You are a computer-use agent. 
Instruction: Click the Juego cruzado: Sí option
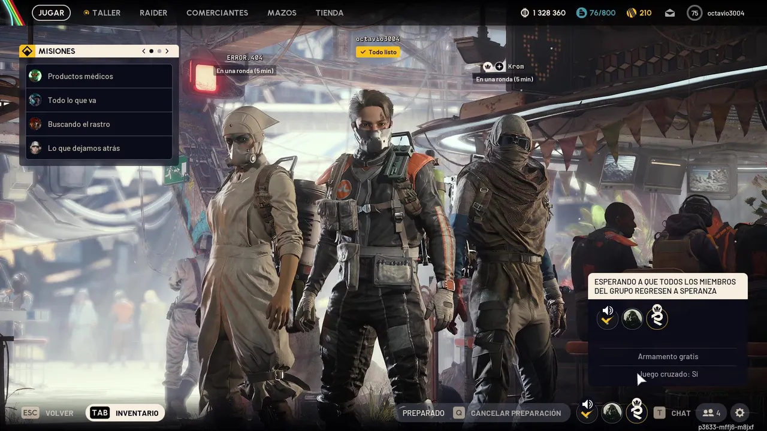tap(668, 375)
